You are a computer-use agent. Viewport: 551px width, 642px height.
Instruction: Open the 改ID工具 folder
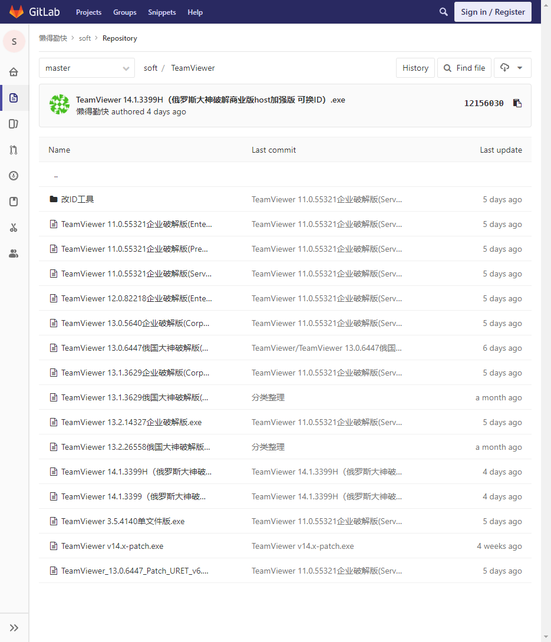pyautogui.click(x=77, y=199)
